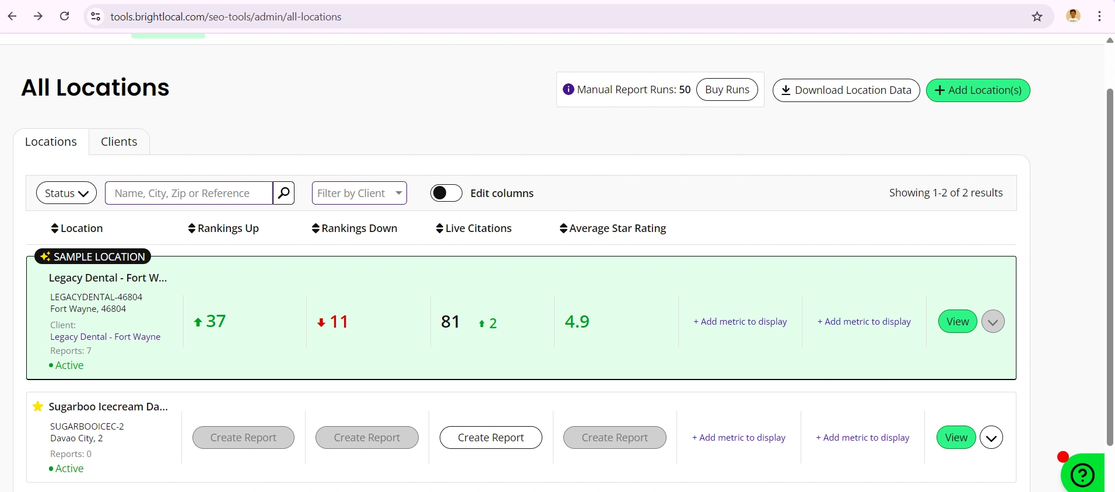Sort by Live Citations column
The image size is (1115, 492).
(x=474, y=229)
